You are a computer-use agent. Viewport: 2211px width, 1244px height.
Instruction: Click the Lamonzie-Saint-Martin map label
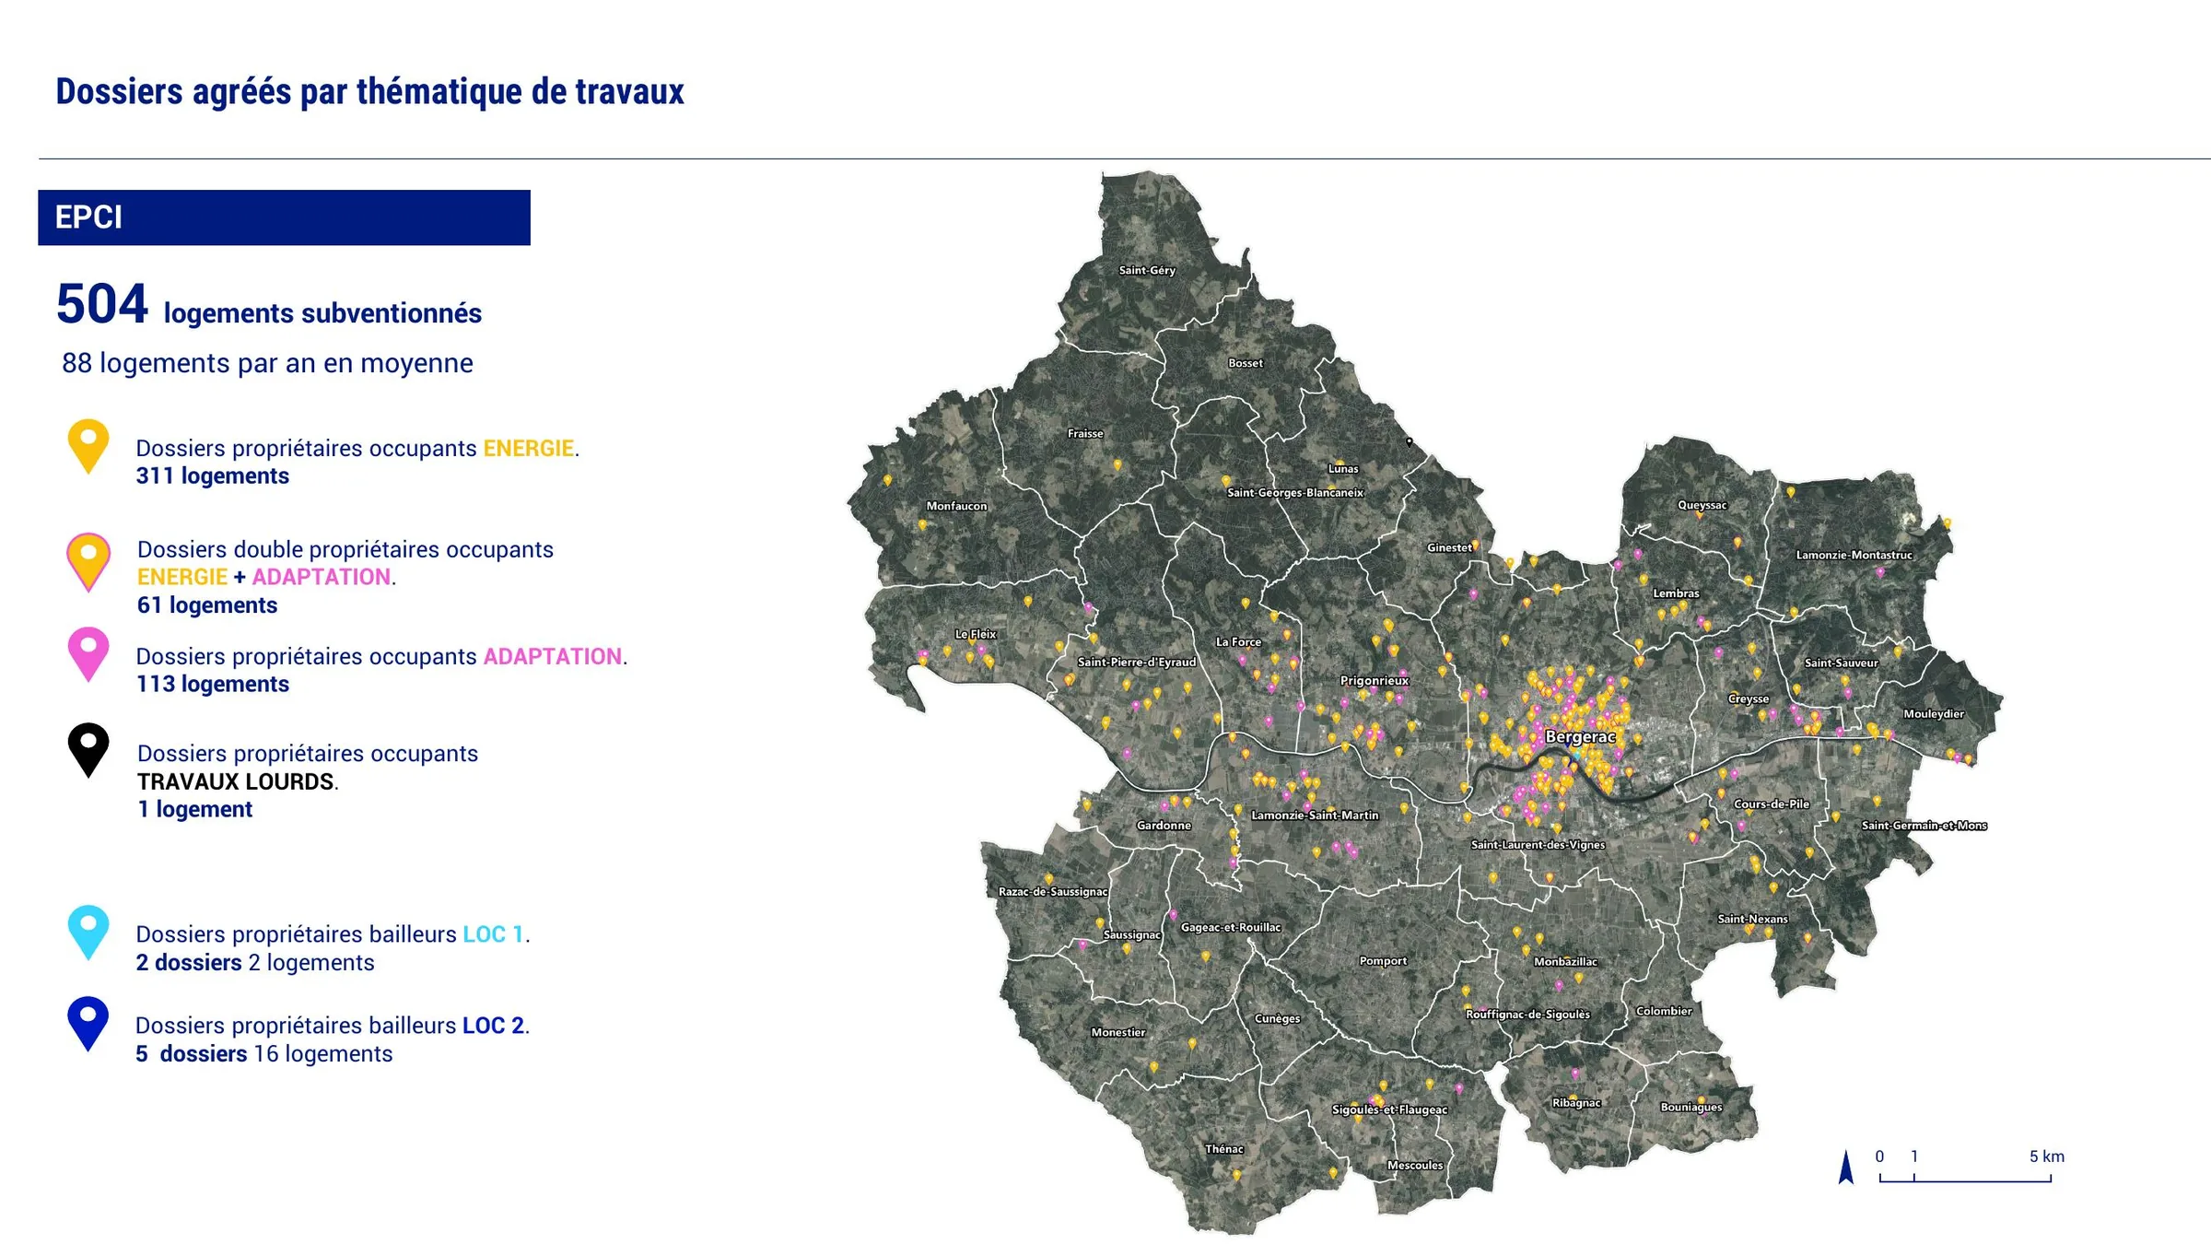pos(1315,816)
